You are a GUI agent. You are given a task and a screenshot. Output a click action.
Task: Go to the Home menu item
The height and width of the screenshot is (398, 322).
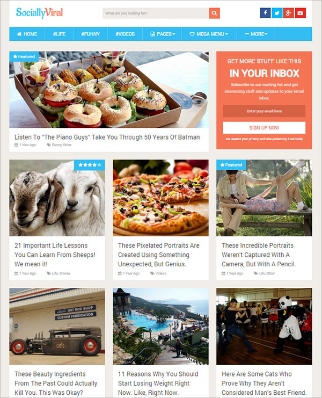[x=27, y=34]
